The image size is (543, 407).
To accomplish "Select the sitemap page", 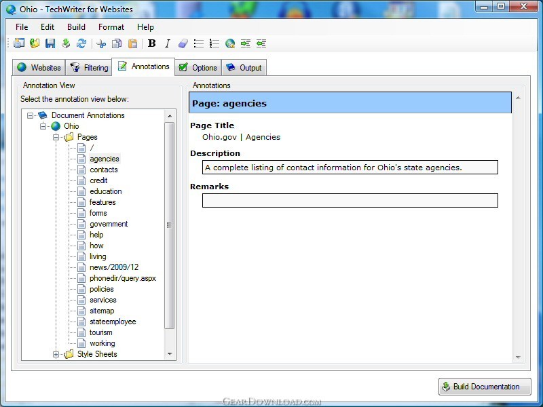I will point(102,311).
